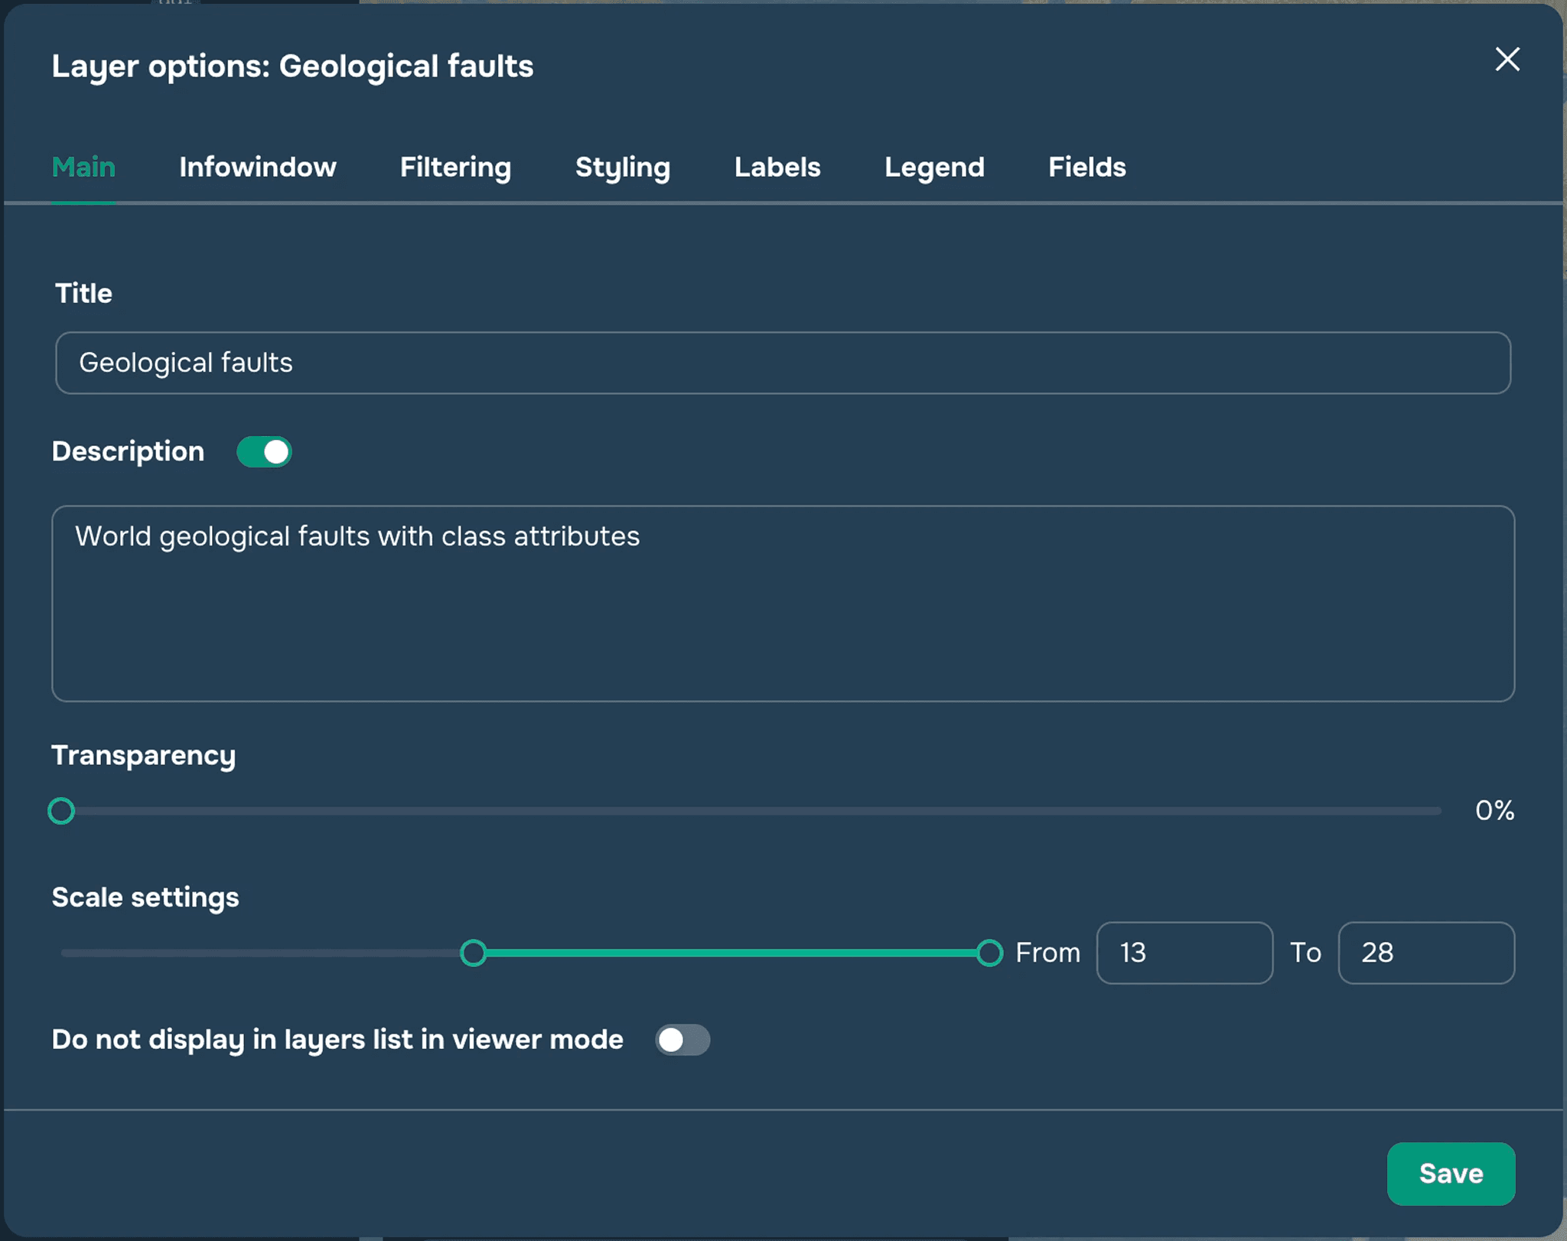
Task: Open the Legend tab
Action: pyautogui.click(x=933, y=167)
